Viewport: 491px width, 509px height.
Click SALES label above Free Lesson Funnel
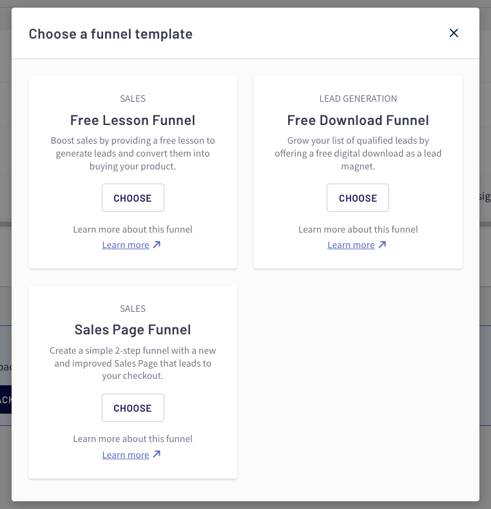133,99
